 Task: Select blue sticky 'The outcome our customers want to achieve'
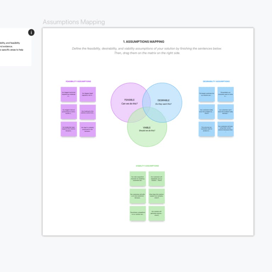coord(206,129)
